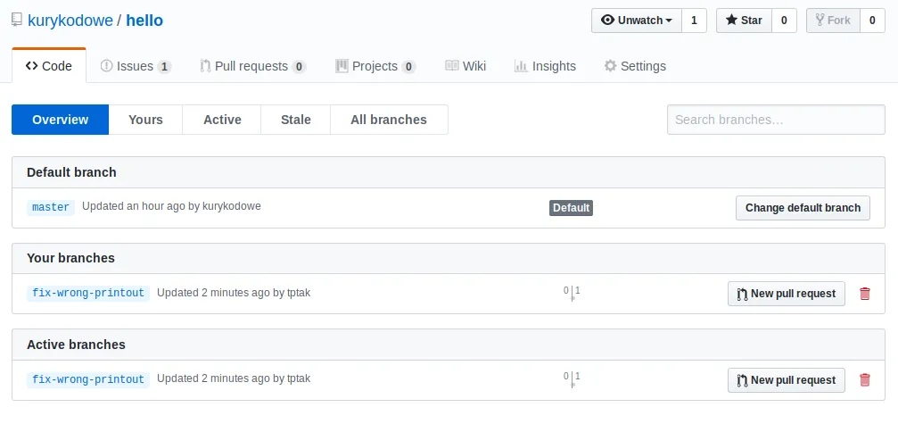Screen dimensions: 898x424
Task: Open the Insights tab
Action: [545, 66]
